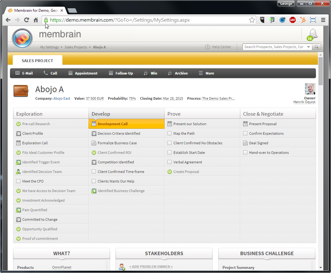
Task: Click the Win button
Action: pyautogui.click(x=150, y=73)
